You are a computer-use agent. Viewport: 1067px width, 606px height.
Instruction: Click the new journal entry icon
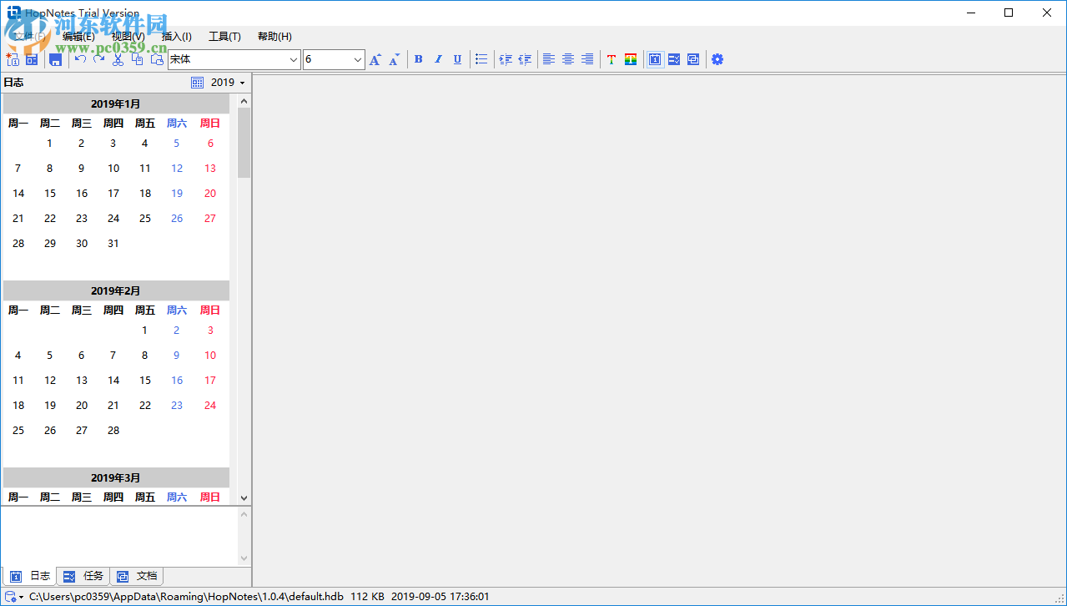tap(13, 59)
